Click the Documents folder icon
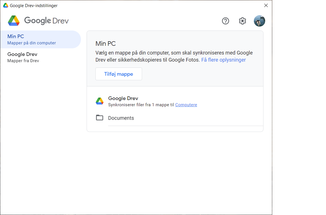Image resolution: width=326 pixels, height=215 pixels. coord(100,118)
